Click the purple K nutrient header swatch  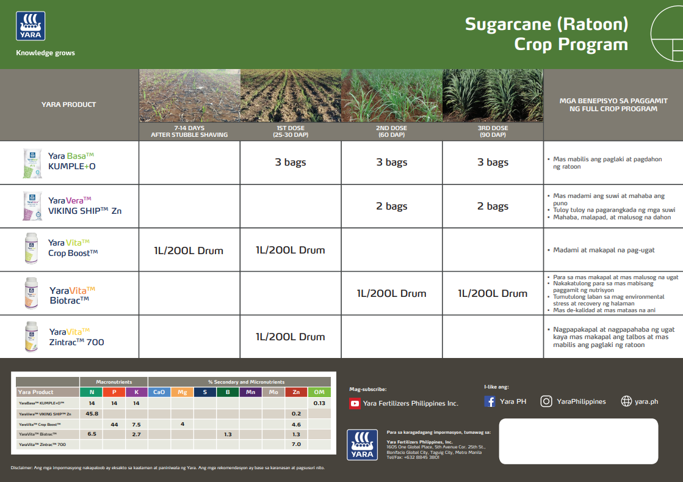tap(136, 392)
